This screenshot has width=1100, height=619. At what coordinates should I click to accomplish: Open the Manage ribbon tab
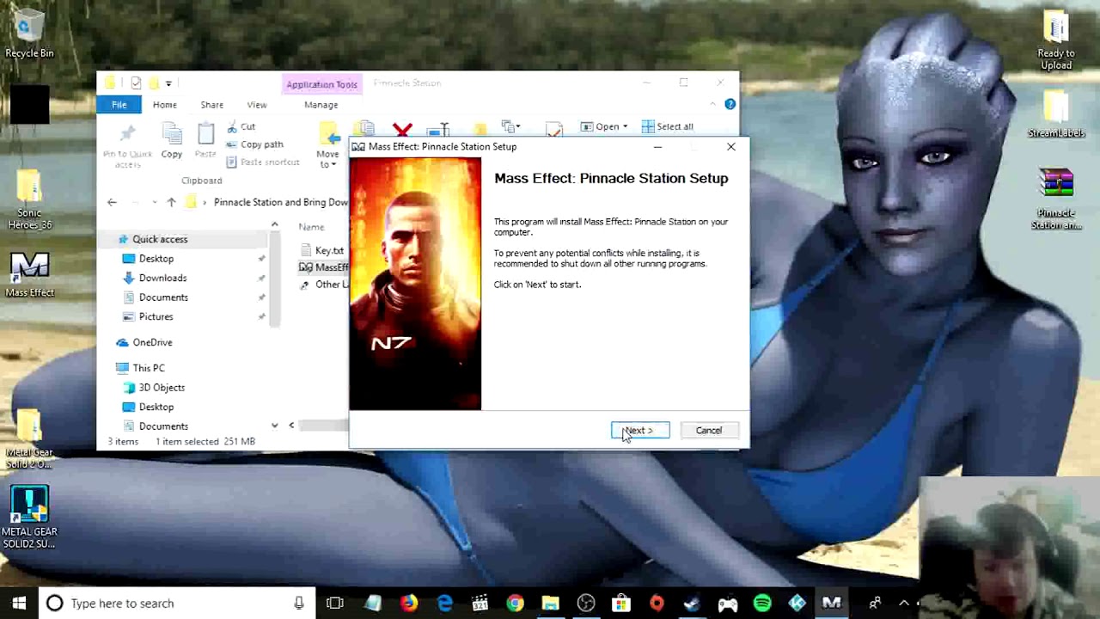pyautogui.click(x=321, y=105)
